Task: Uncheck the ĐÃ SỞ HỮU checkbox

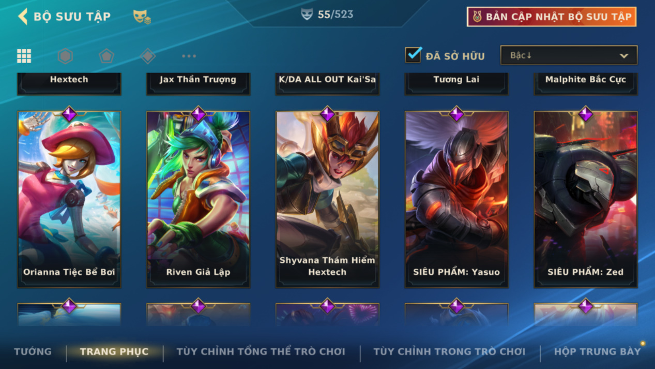Action: [x=413, y=55]
